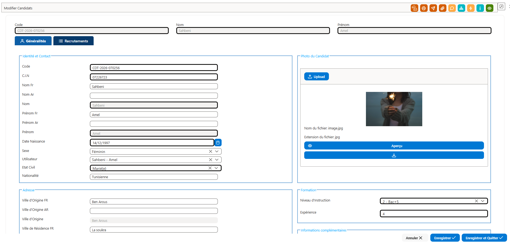Clear the Etat Civil selection with its X

pyautogui.click(x=210, y=168)
